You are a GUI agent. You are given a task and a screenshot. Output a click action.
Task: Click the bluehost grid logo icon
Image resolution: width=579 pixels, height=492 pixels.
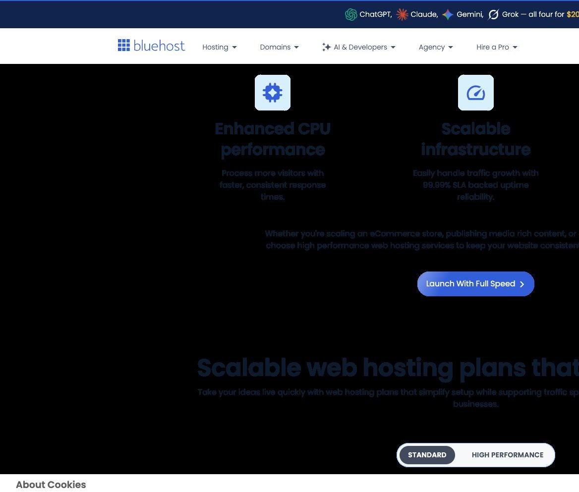[124, 46]
